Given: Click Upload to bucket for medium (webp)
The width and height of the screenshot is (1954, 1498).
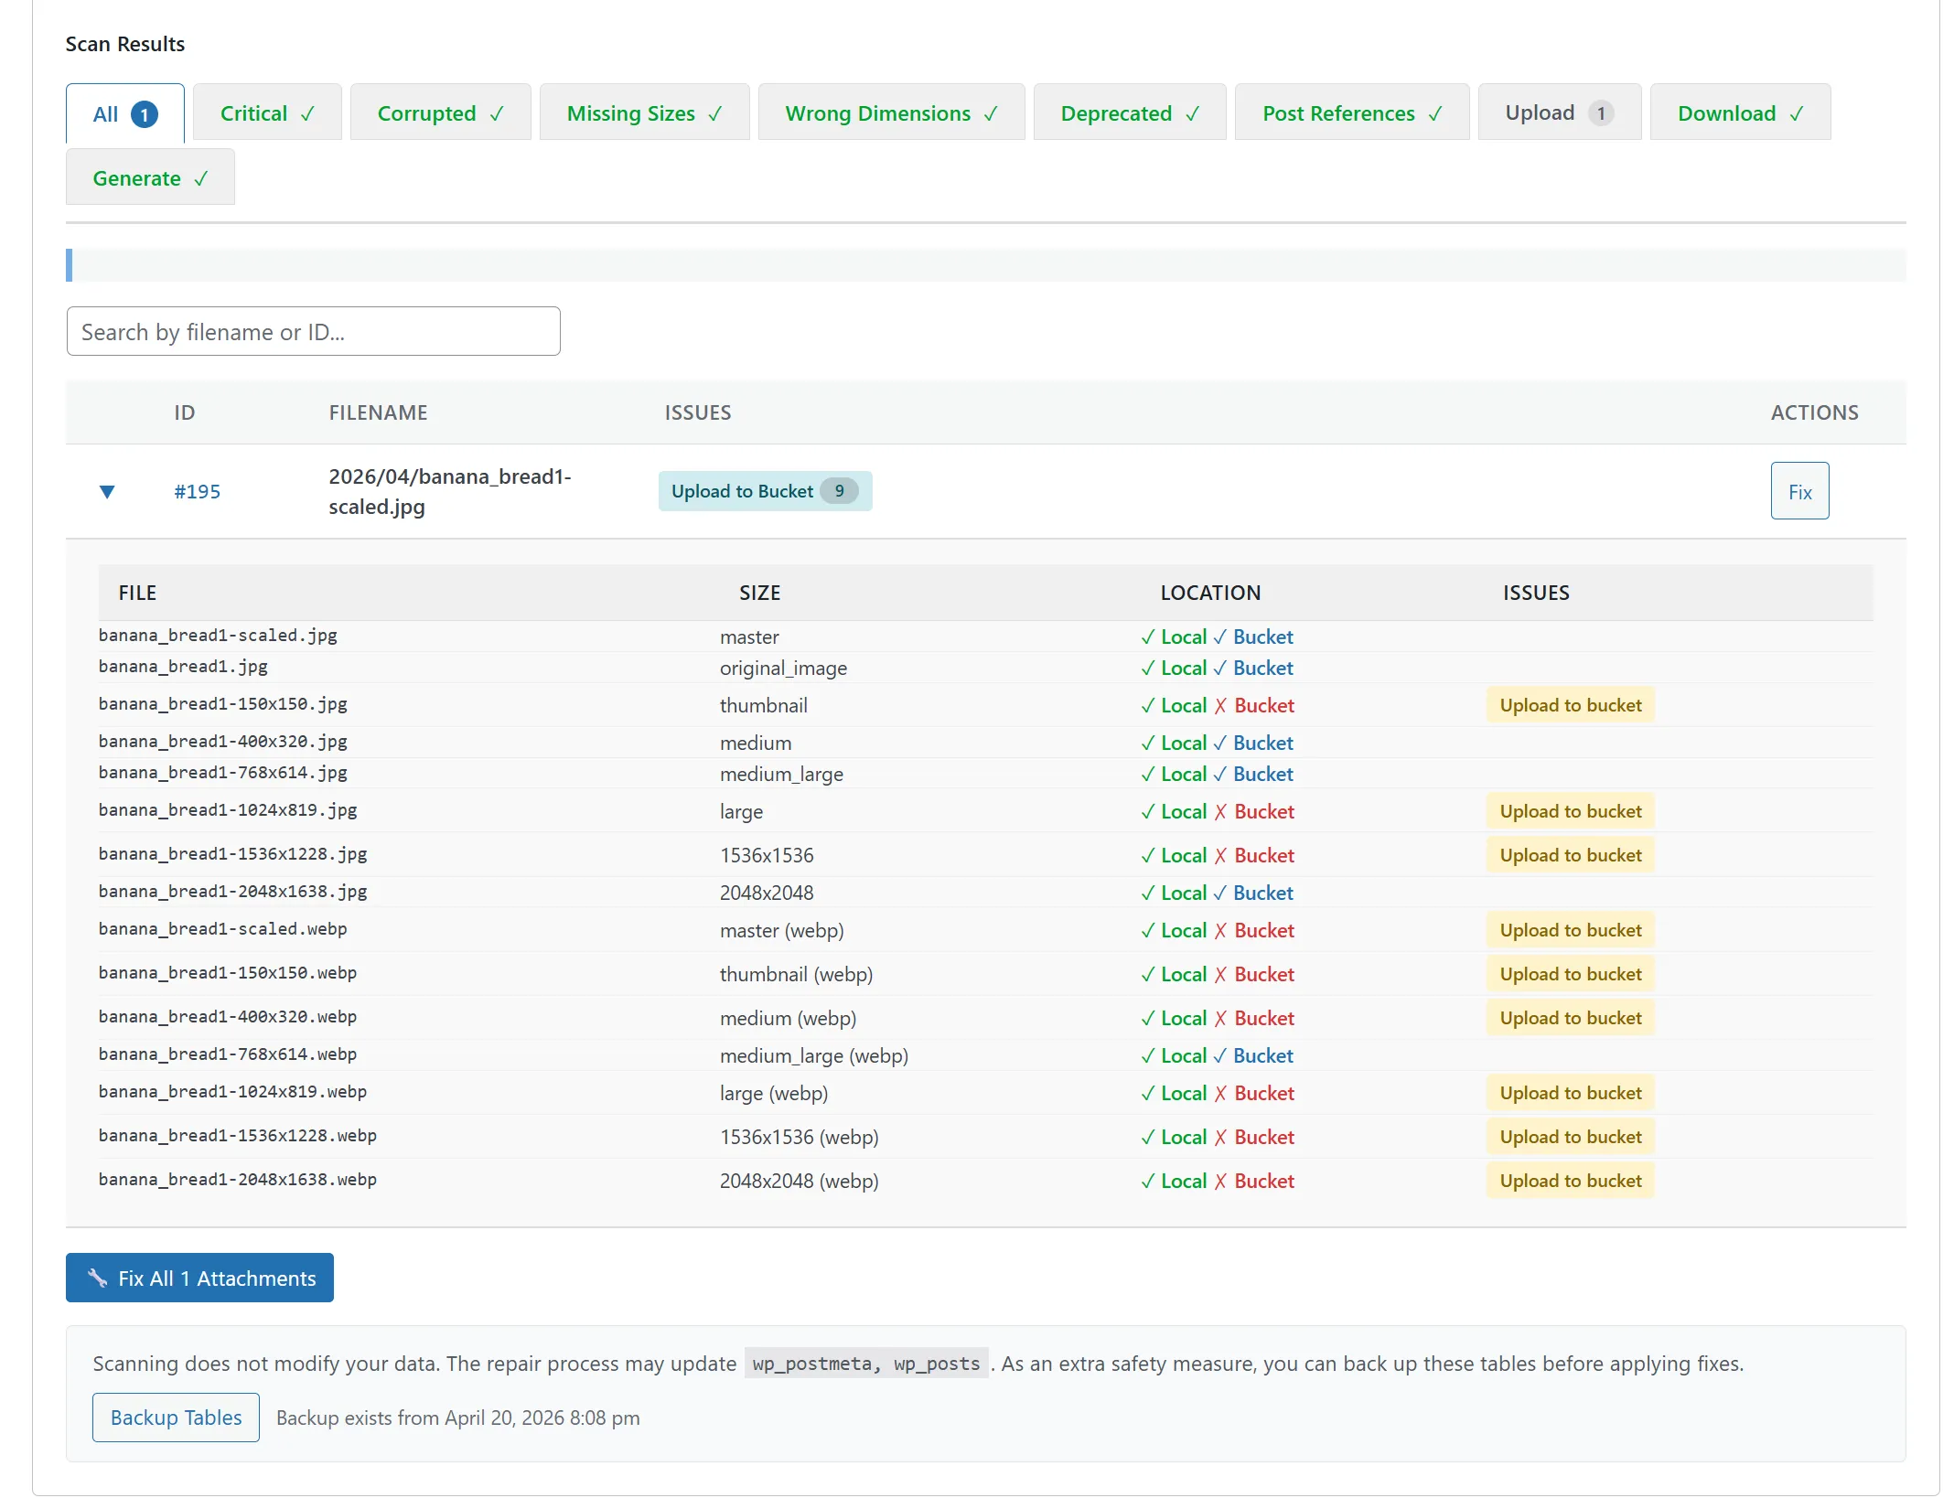Looking at the screenshot, I should pos(1570,1018).
